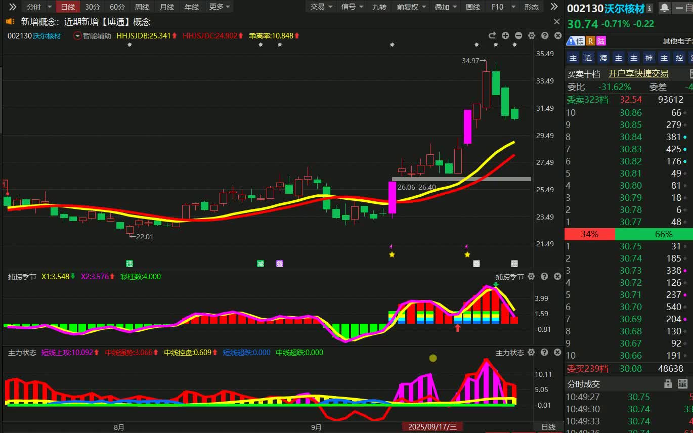Toggle the 九转 indicator button

pyautogui.click(x=379, y=7)
